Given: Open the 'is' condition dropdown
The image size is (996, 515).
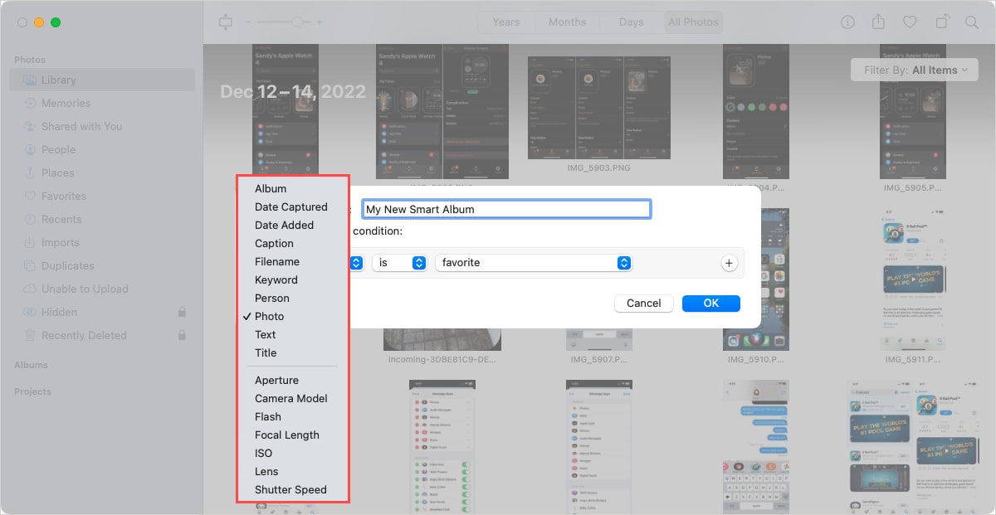Looking at the screenshot, I should (399, 263).
